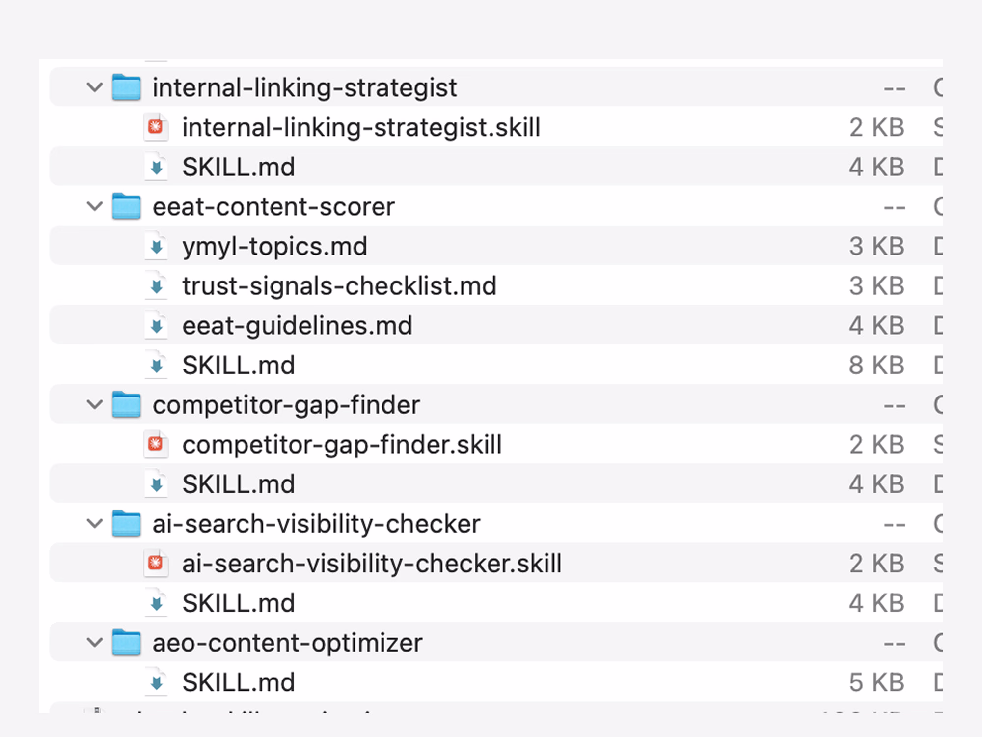Click the competitor-gap-finder folder icon
The image size is (982, 737).
[126, 405]
